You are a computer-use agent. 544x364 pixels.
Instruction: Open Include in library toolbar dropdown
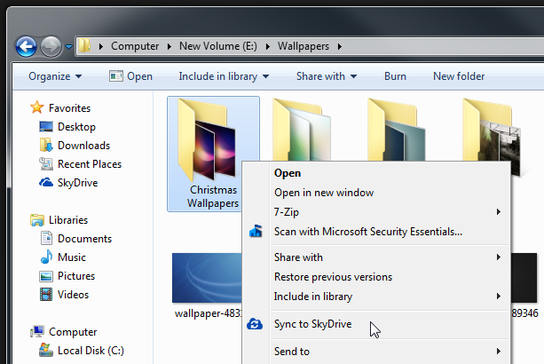(223, 76)
